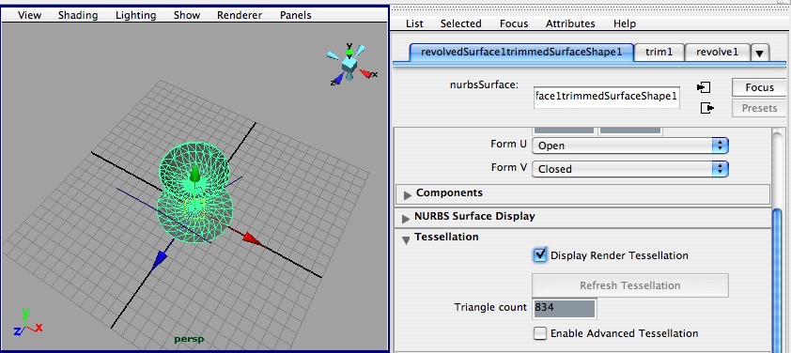Enable Advanced Tessellation checkbox
791x353 pixels.
tap(540, 333)
